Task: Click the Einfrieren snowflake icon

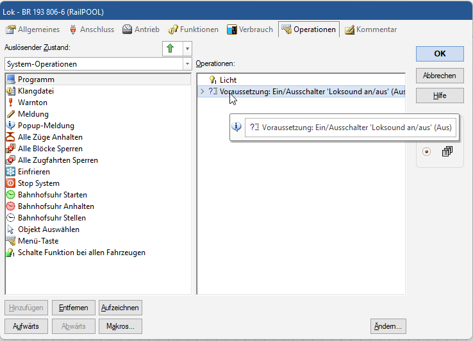Action: pyautogui.click(x=10, y=172)
